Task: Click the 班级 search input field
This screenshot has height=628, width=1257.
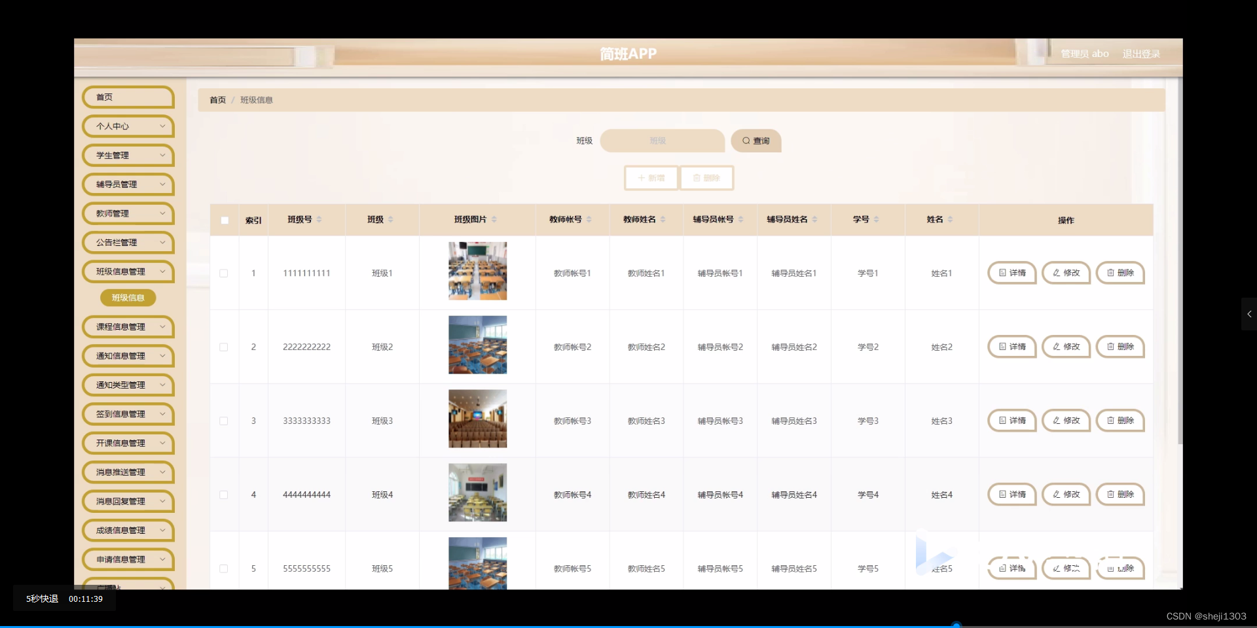Action: click(x=661, y=141)
